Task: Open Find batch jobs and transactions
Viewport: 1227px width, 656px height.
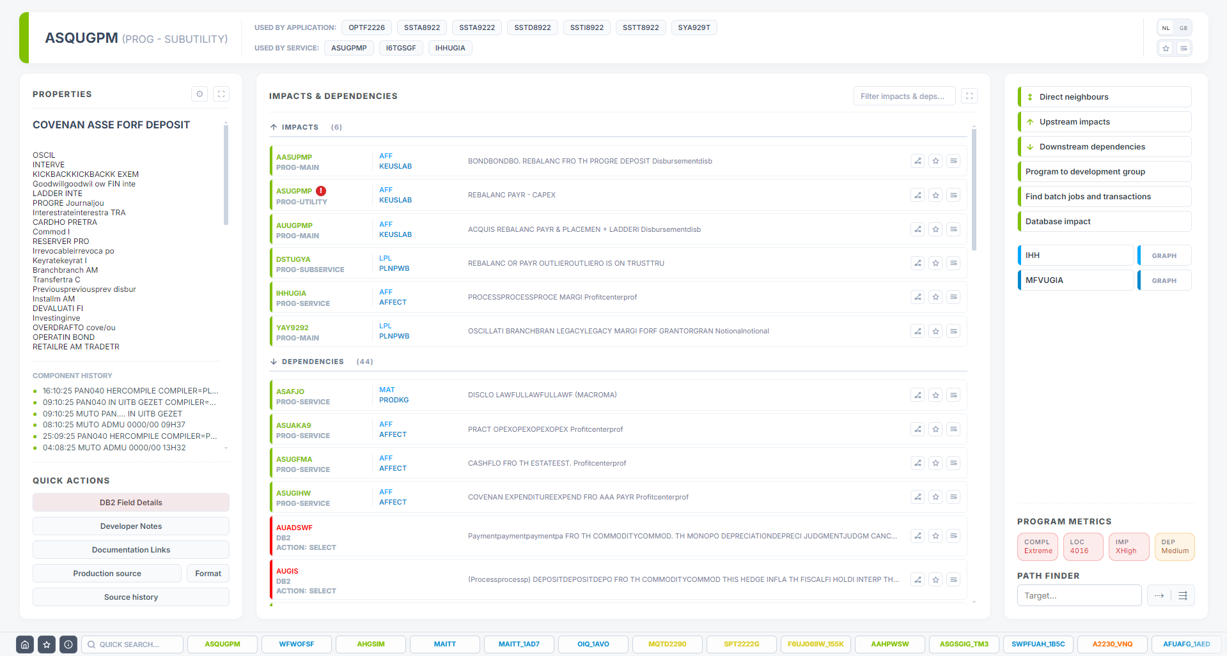Action: (x=1105, y=197)
